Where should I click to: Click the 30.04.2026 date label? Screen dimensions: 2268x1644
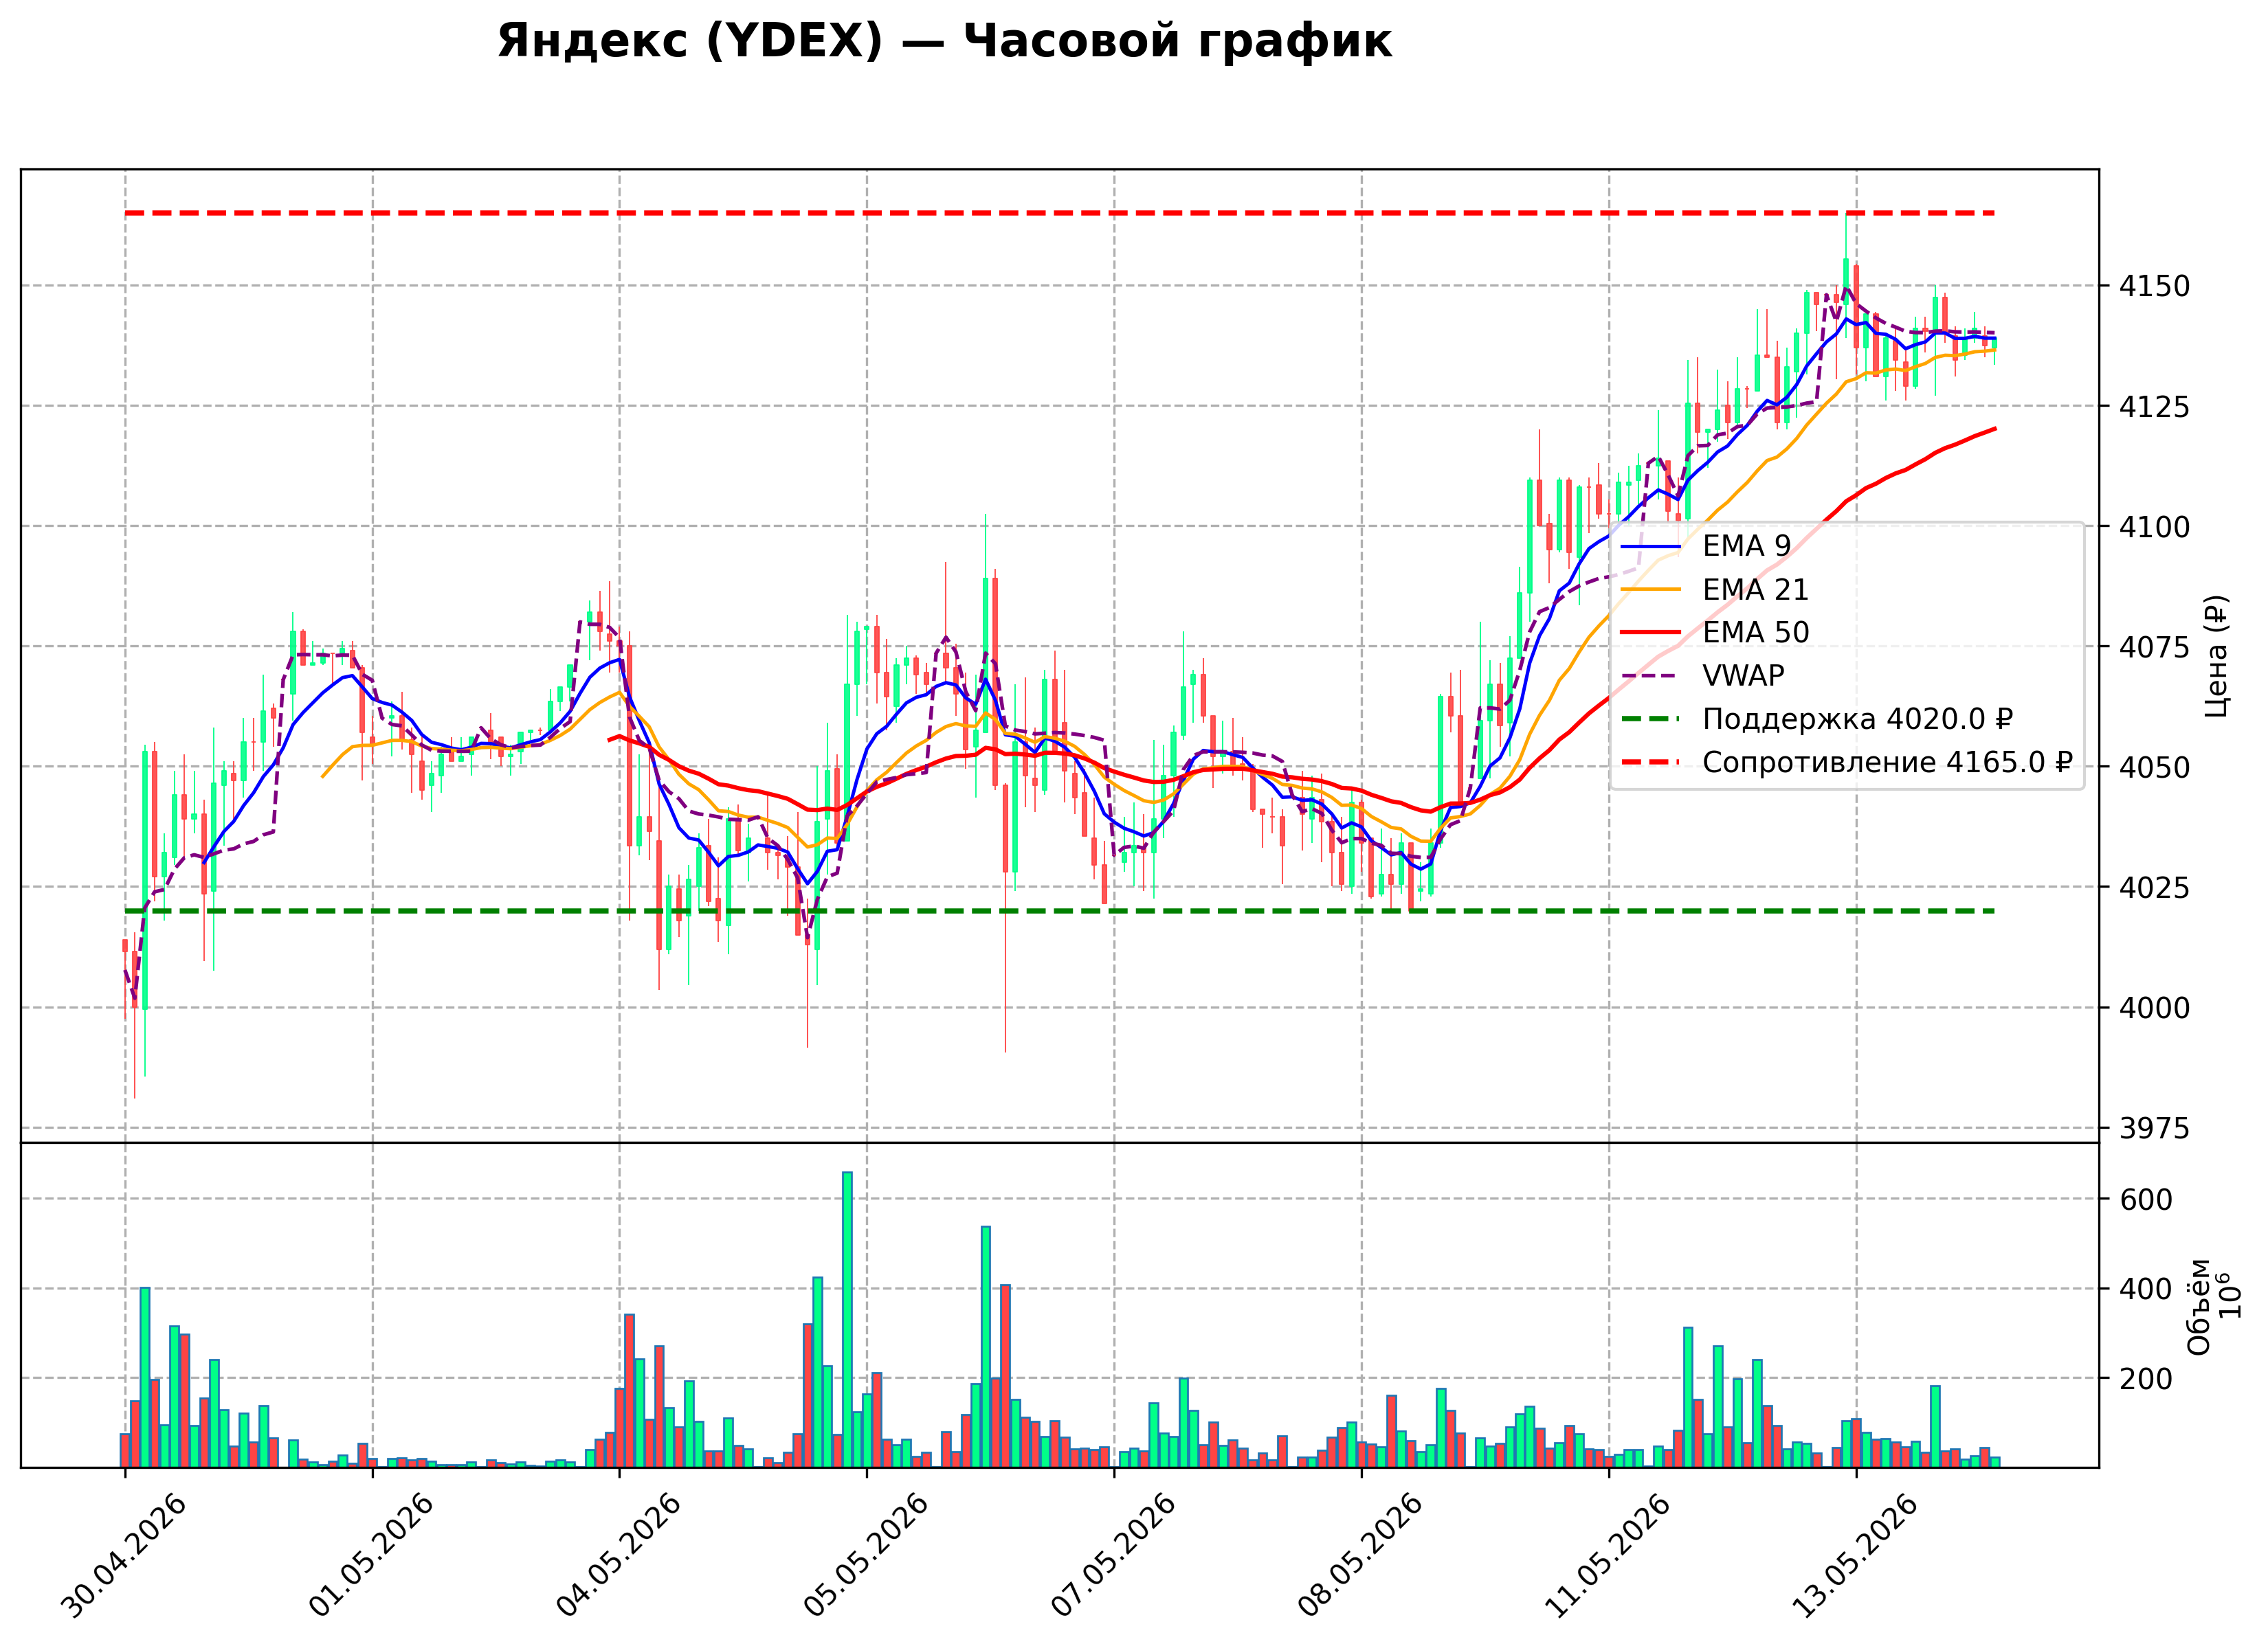click(124, 1557)
